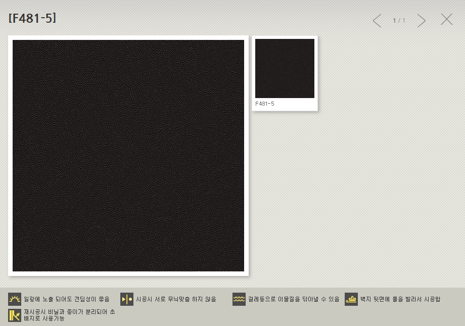
Task: Click the sunlight resistance icon
Action: [x=15, y=299]
